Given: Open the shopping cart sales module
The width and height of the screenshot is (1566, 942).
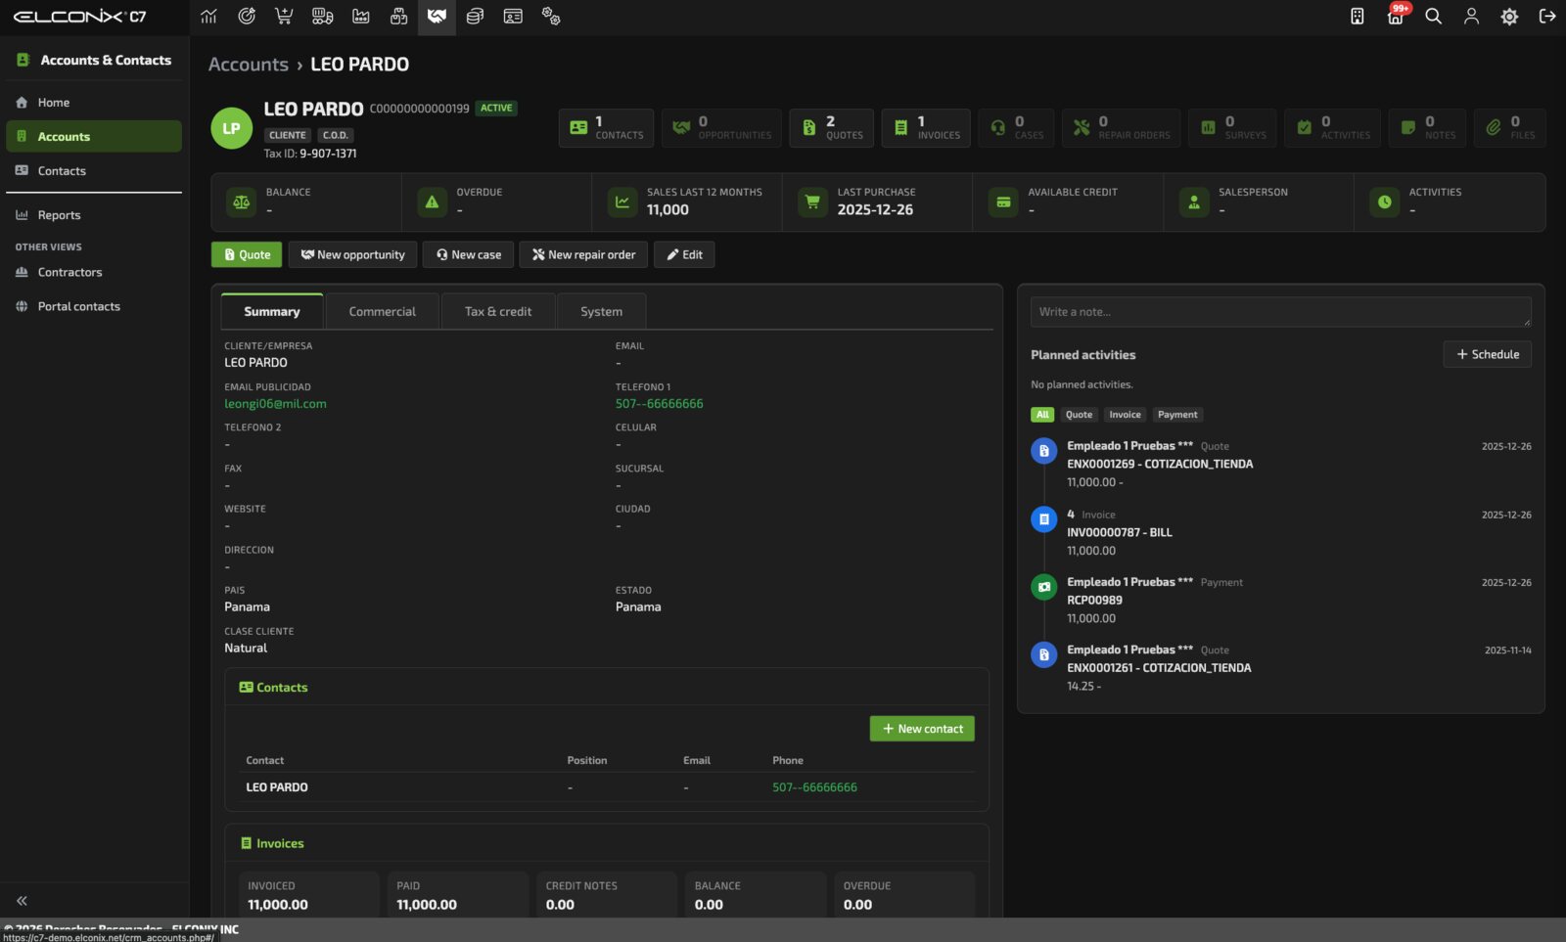Looking at the screenshot, I should (x=284, y=17).
